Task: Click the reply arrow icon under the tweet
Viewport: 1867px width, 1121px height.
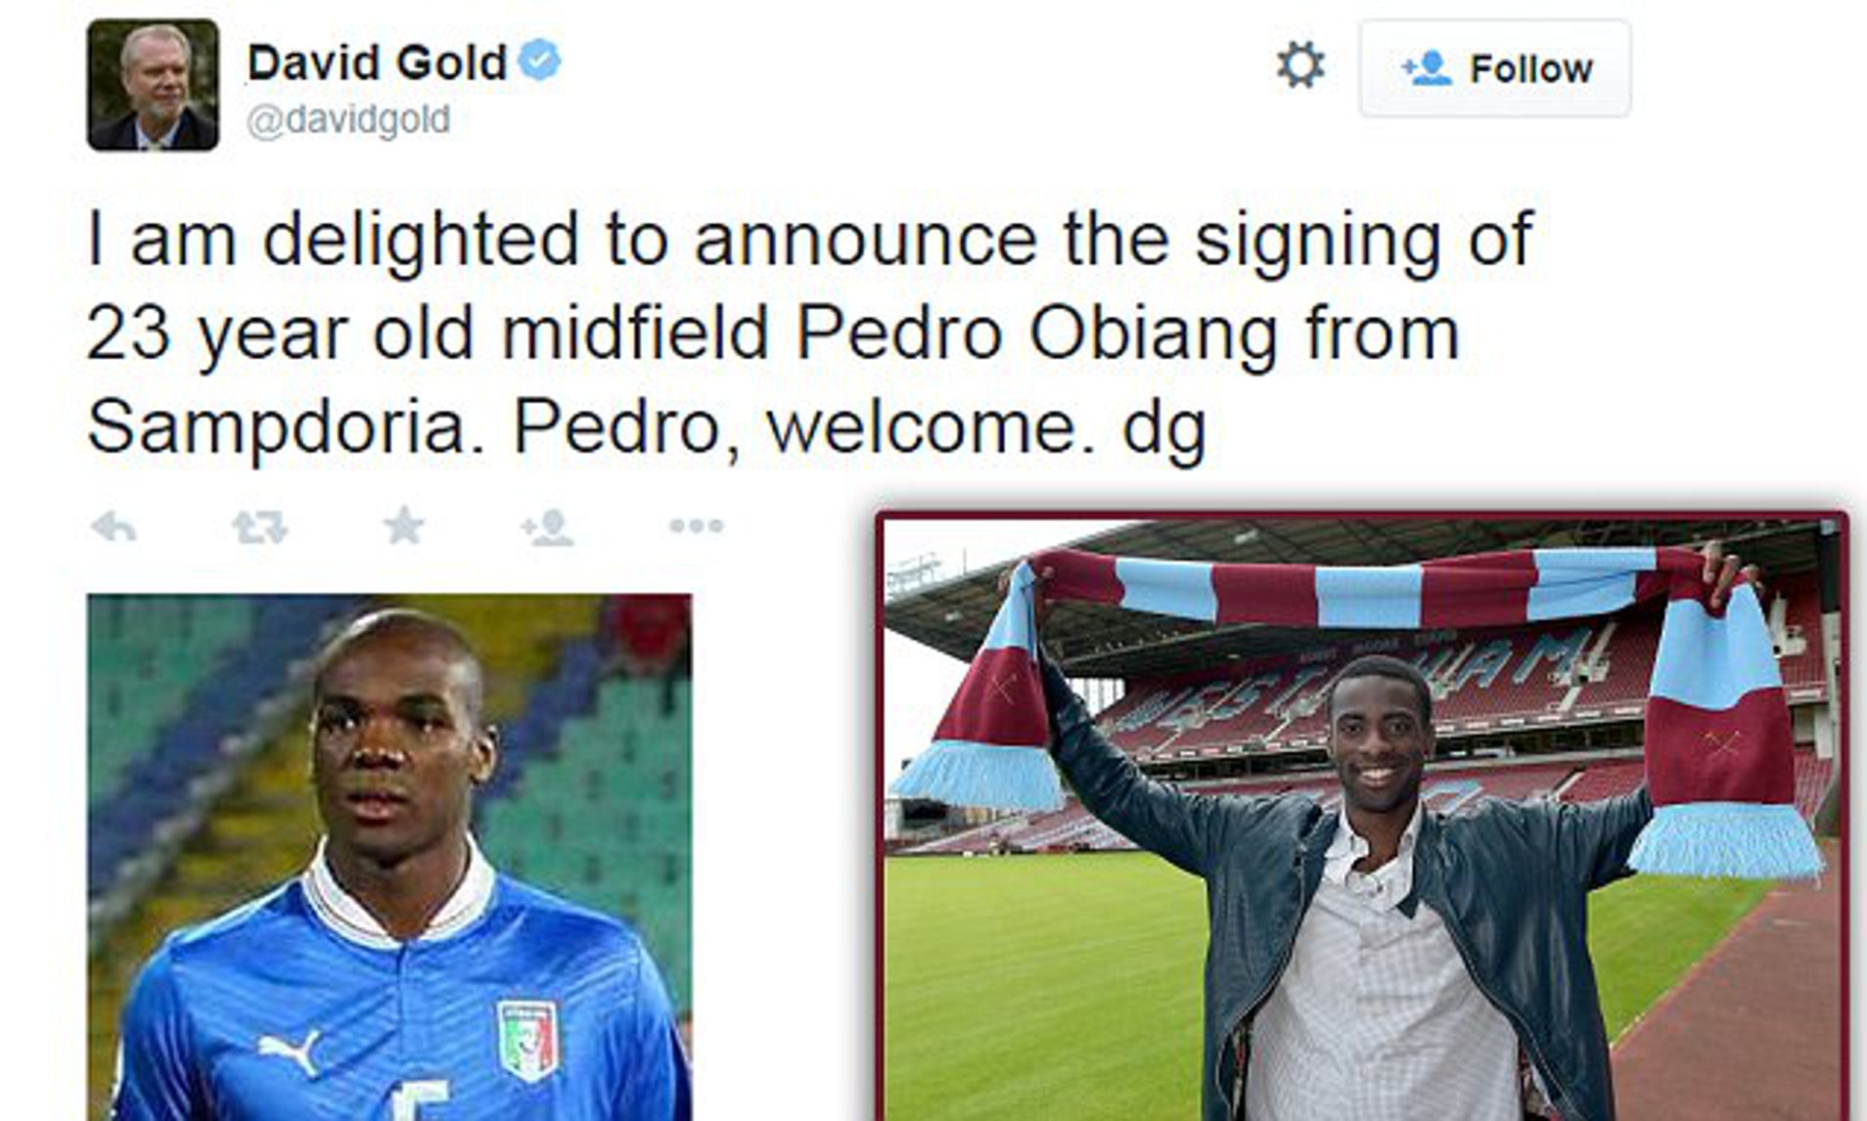Action: 114,527
